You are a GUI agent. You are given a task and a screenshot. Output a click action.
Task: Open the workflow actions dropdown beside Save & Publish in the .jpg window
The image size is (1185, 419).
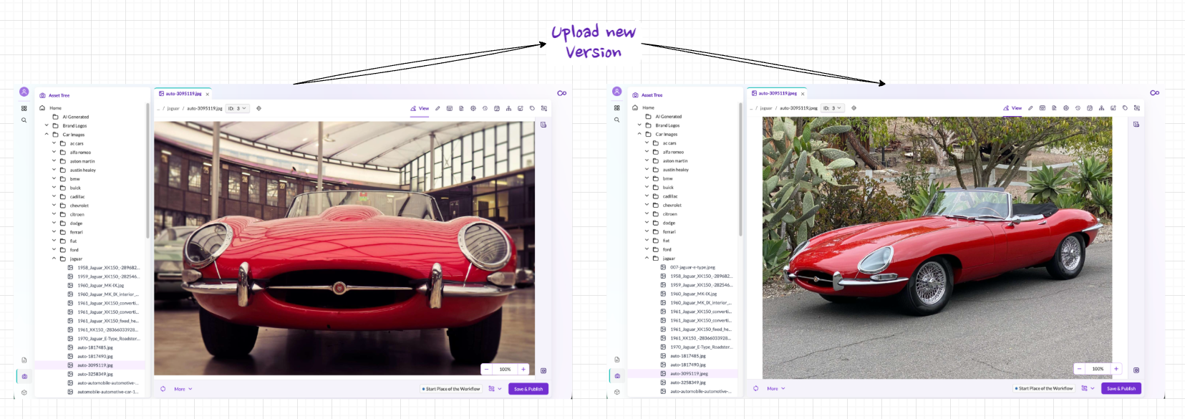tap(495, 389)
